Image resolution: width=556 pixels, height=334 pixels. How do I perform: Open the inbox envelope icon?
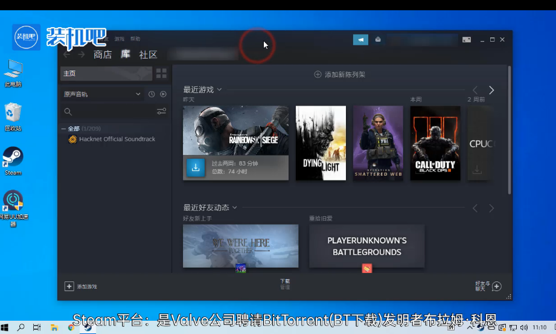tap(378, 40)
